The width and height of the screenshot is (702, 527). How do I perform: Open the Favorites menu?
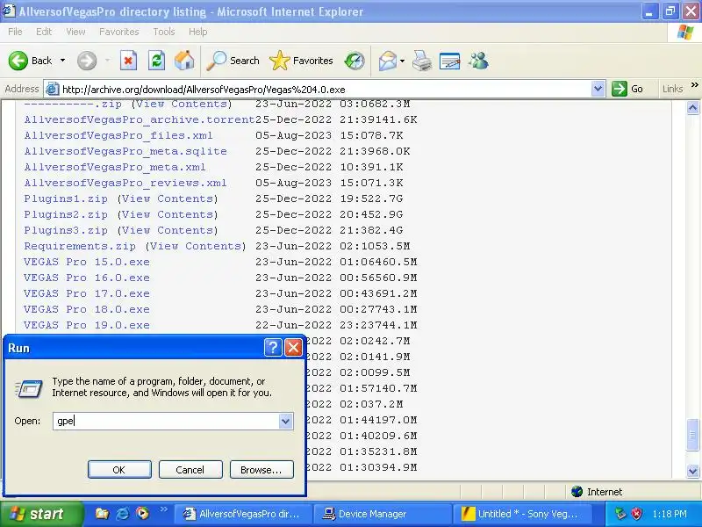click(x=119, y=32)
